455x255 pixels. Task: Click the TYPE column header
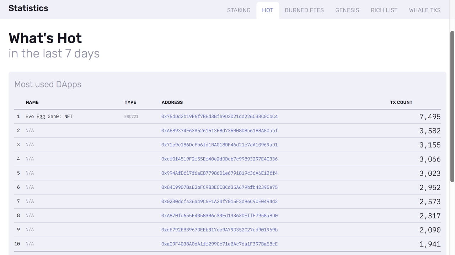130,102
